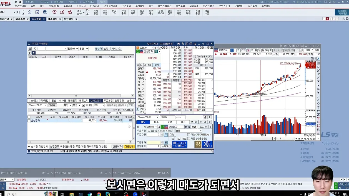
Task: Select text annotation A tool in chart
Action: coord(318,59)
